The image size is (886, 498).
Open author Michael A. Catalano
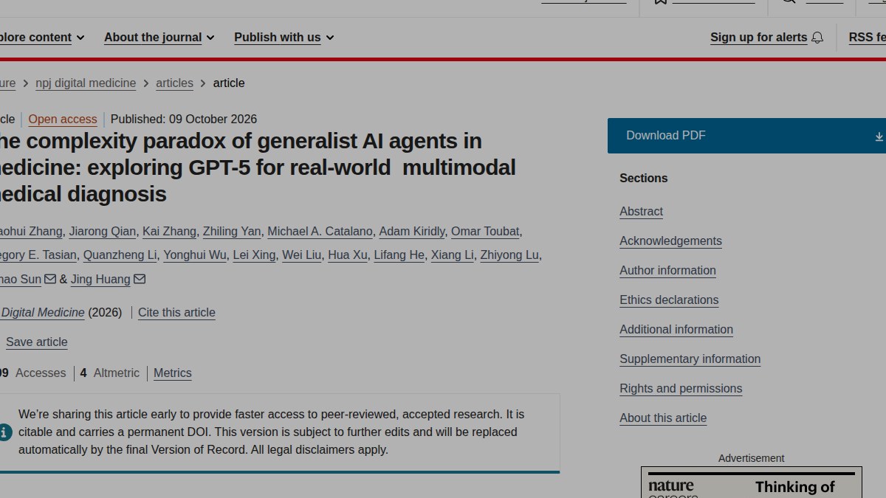[320, 232]
